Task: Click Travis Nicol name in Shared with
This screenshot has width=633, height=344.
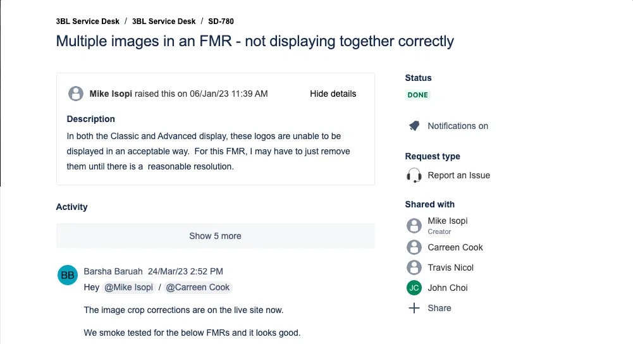Action: coord(450,267)
